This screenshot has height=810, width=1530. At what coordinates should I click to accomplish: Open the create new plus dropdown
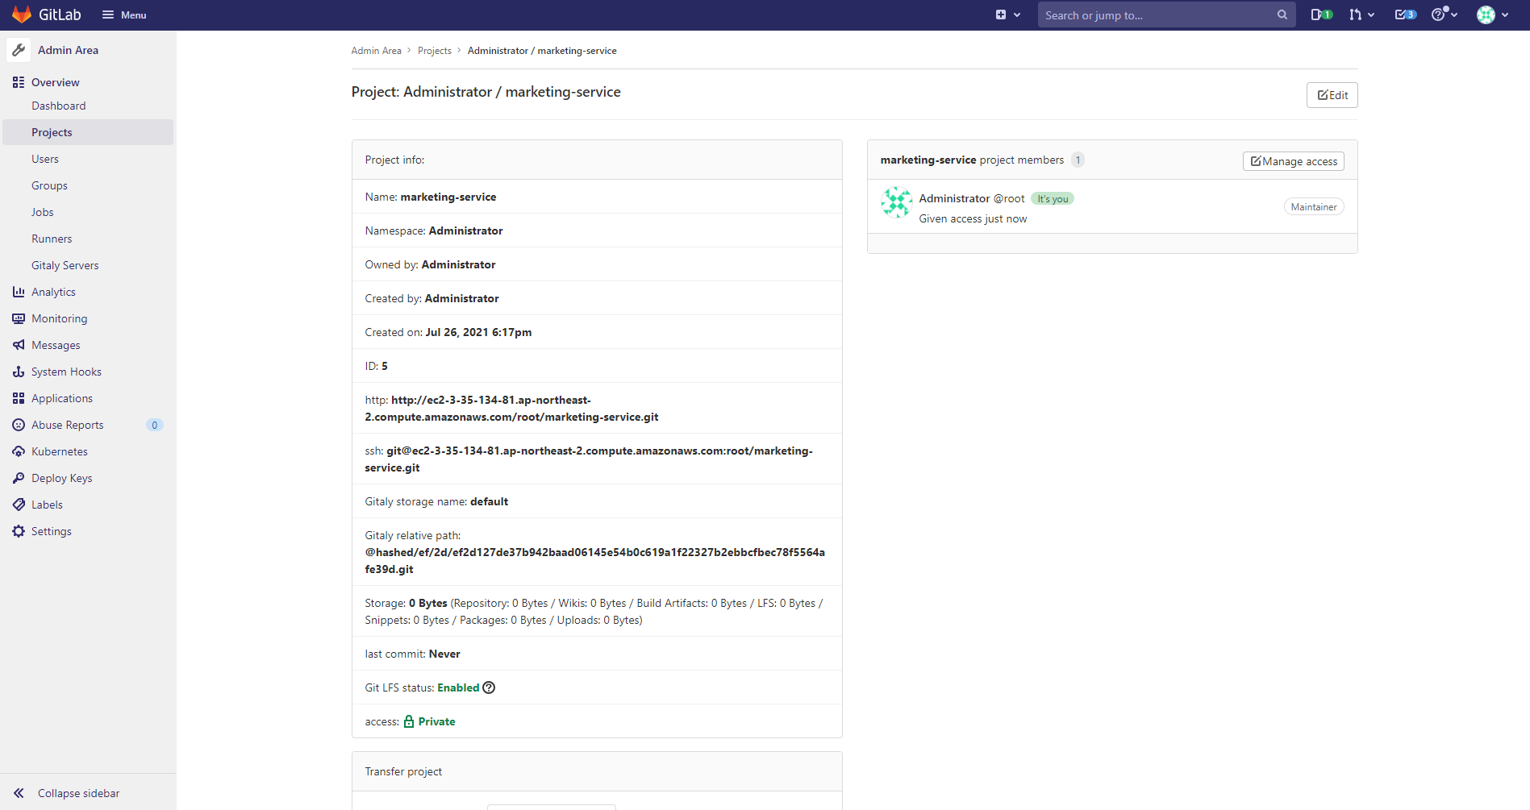pyautogui.click(x=1007, y=15)
